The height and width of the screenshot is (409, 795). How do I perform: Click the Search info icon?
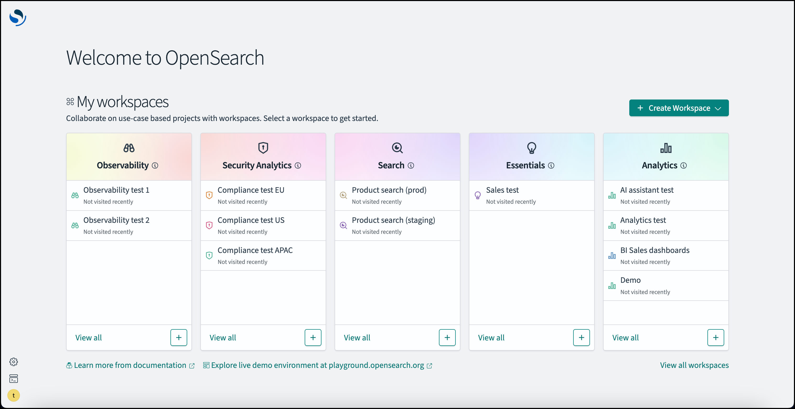(x=411, y=165)
